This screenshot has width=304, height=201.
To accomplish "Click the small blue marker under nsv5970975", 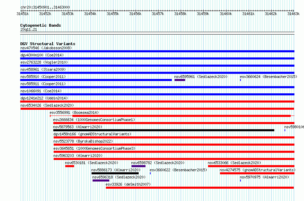I will [240, 180].
